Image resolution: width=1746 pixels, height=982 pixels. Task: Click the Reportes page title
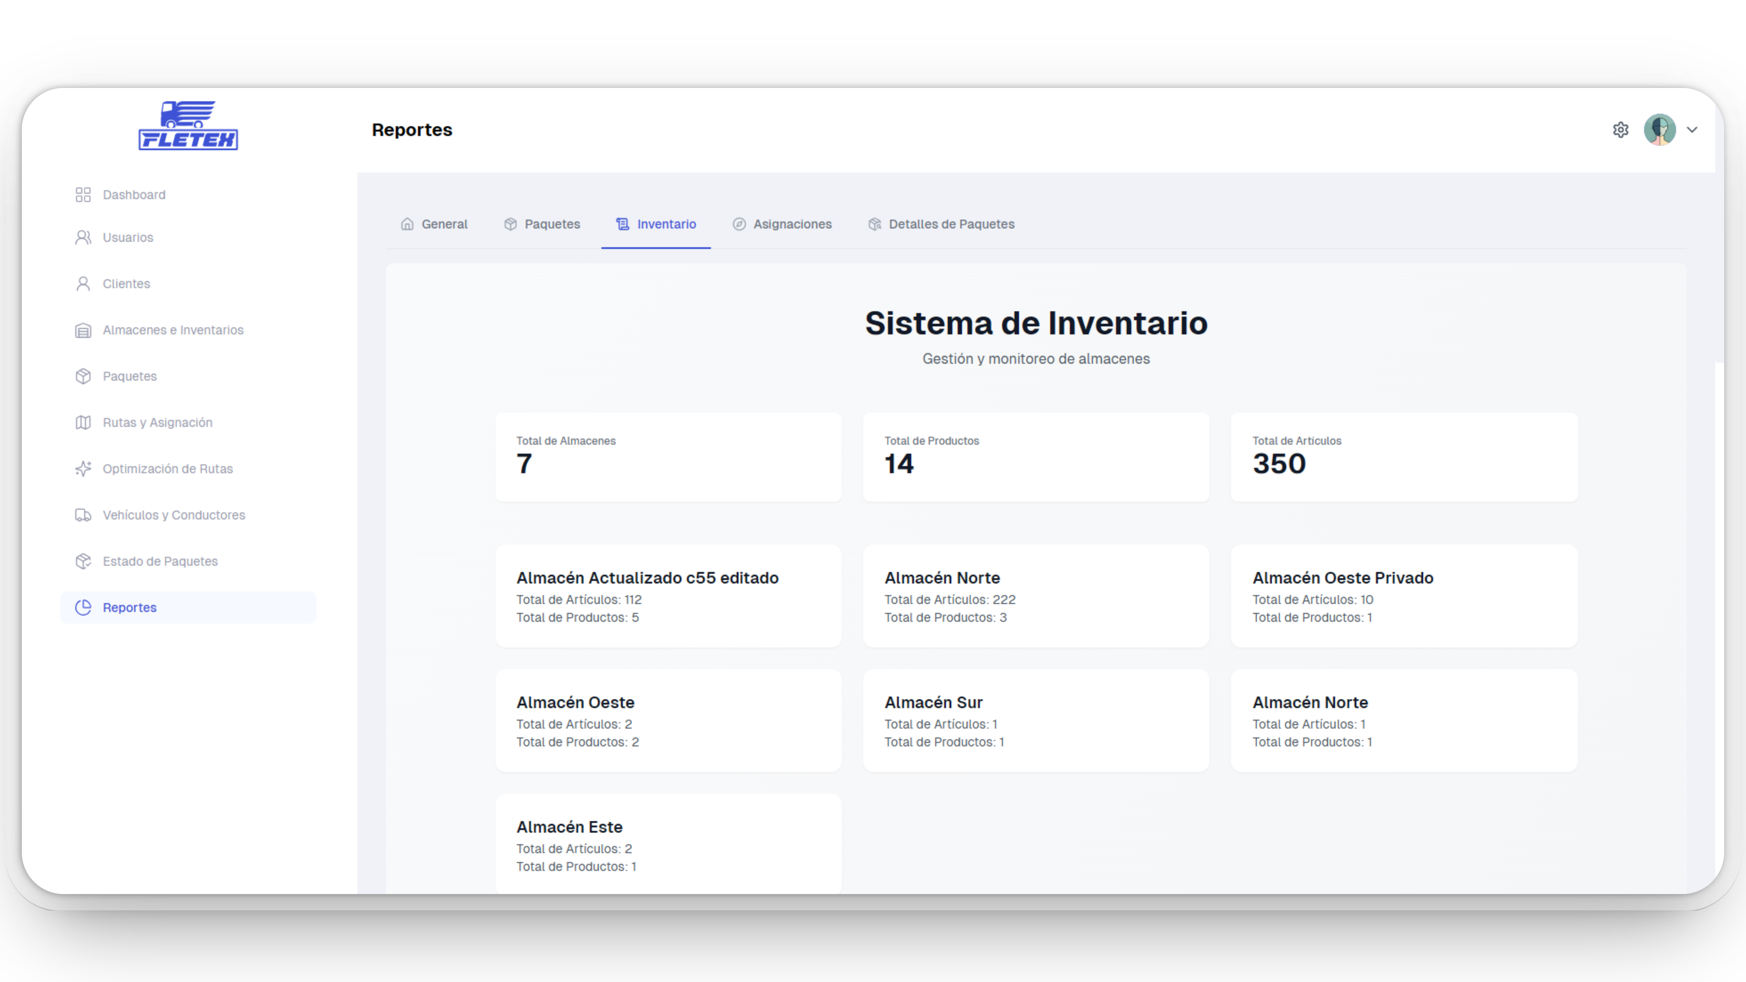tap(412, 129)
